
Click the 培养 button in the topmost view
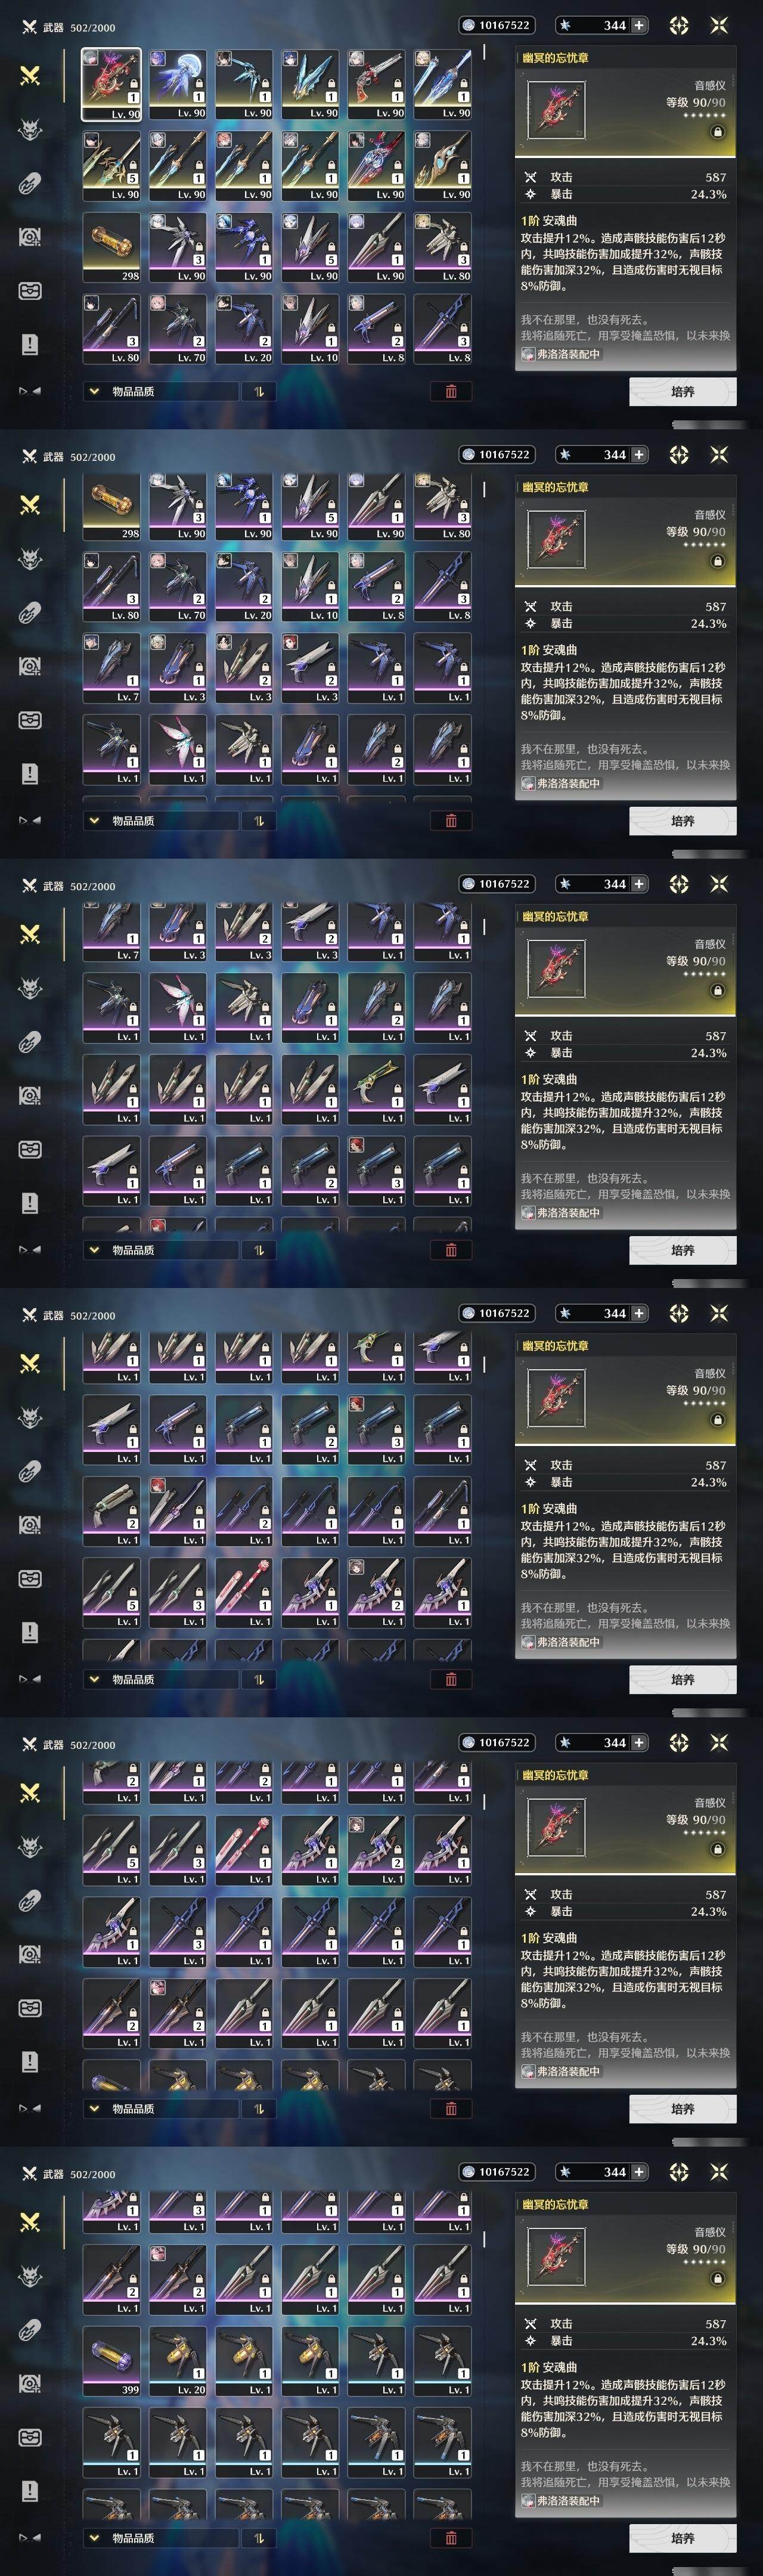683,391
